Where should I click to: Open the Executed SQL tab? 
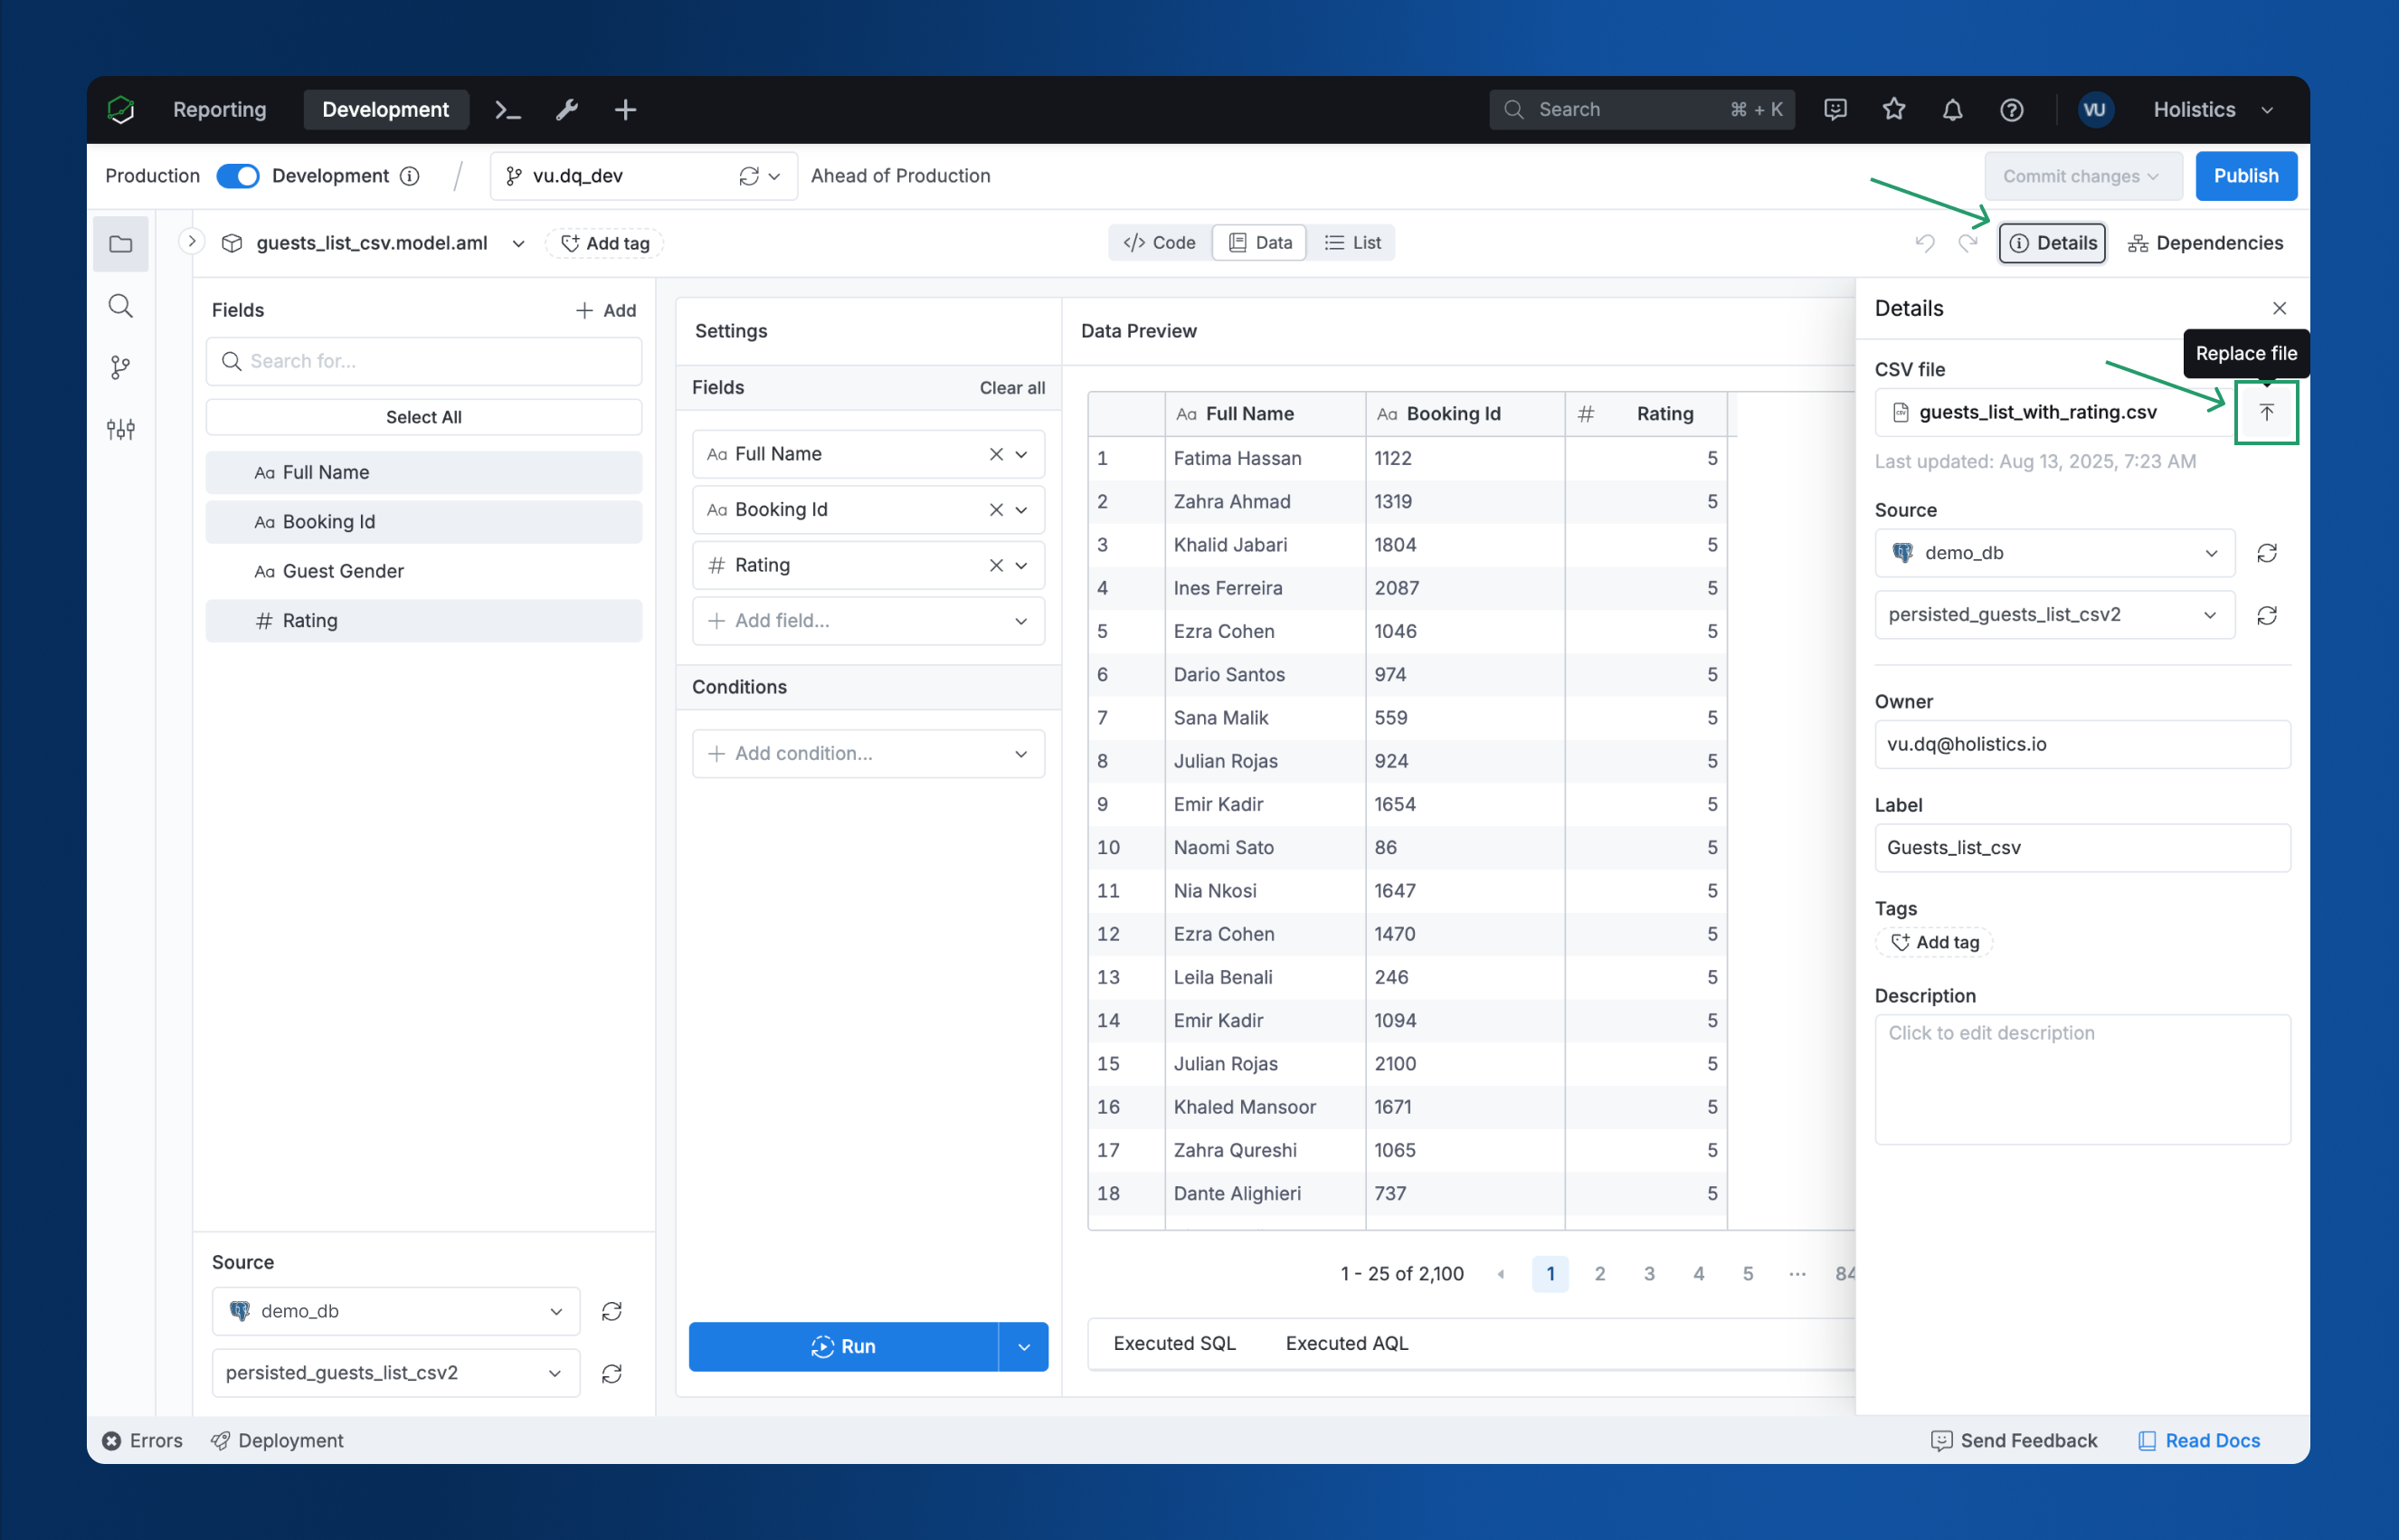coord(1173,1343)
